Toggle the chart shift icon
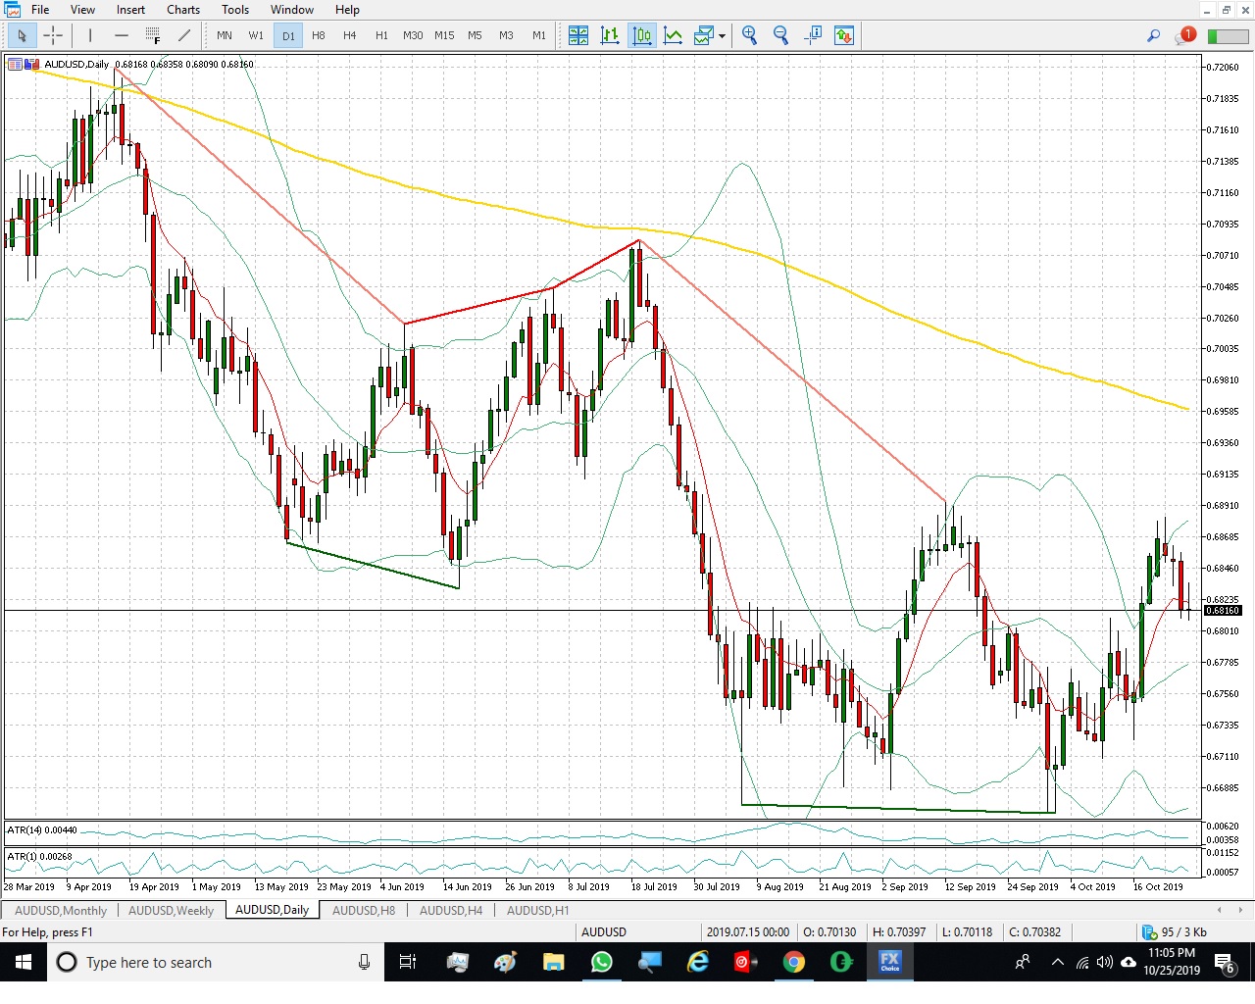The image size is (1255, 1004). tap(813, 35)
